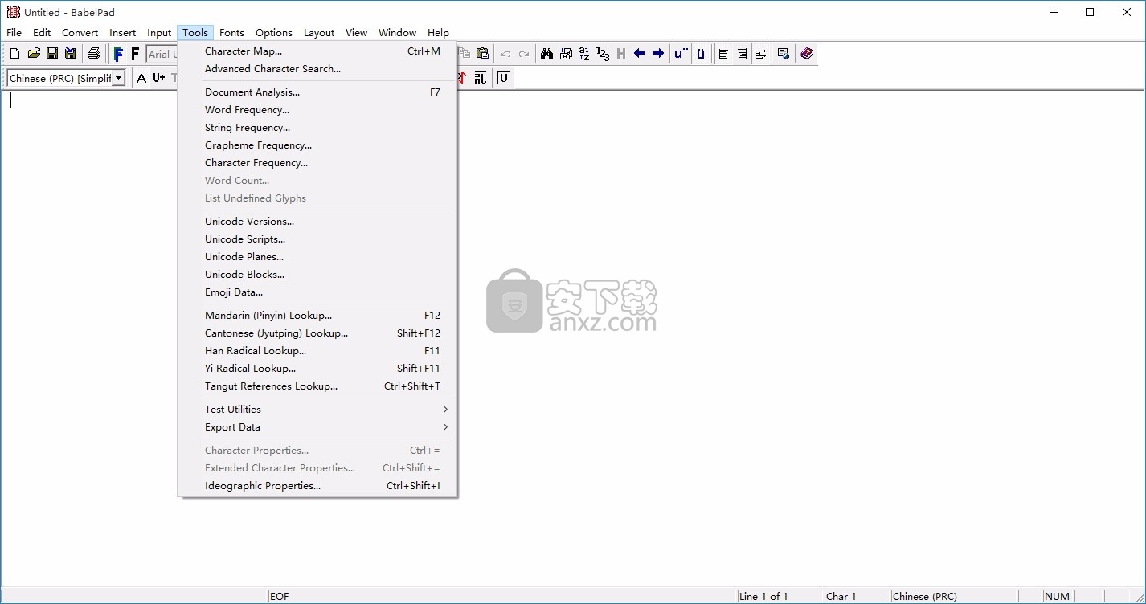Click the Replace icon beside binoculars

(566, 54)
